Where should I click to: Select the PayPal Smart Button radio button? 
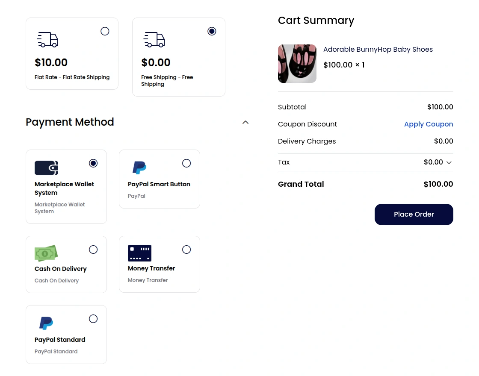tap(186, 163)
